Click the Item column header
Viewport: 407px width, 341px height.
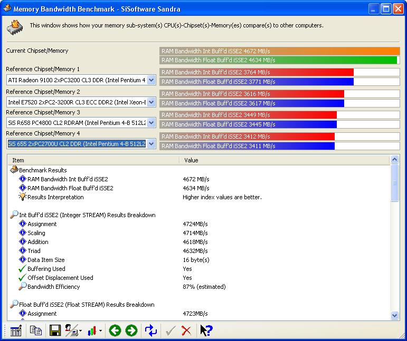(x=93, y=160)
